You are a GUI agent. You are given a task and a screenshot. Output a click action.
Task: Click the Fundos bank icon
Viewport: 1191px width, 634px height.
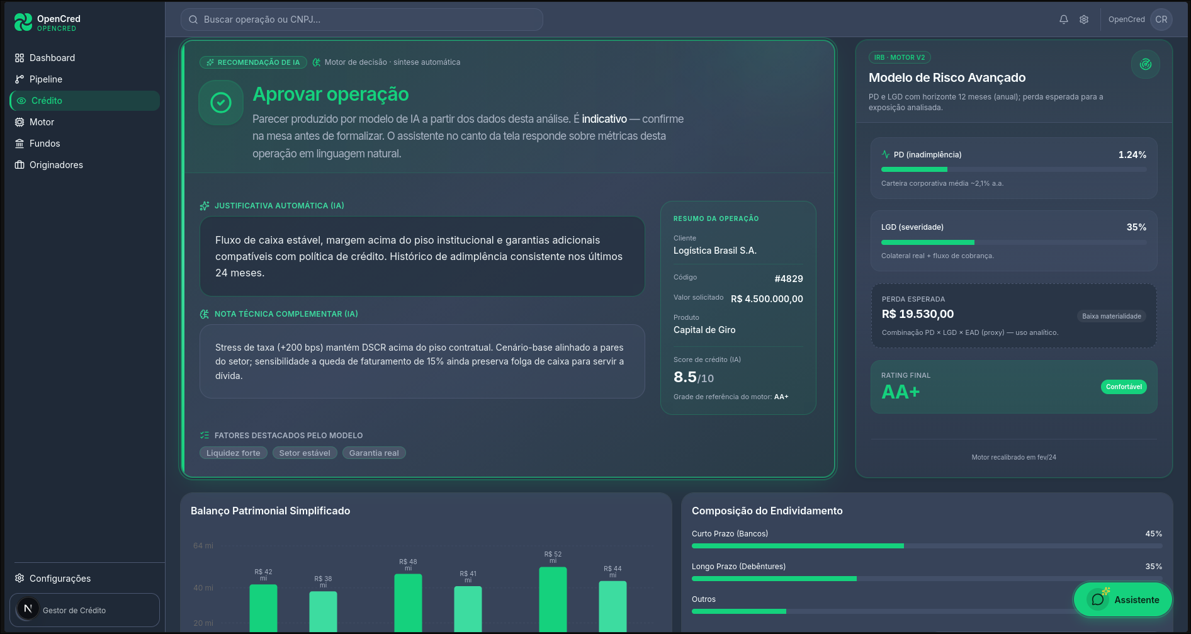coord(20,144)
